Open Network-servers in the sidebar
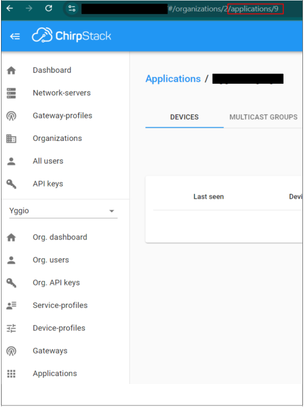Image resolution: width=304 pixels, height=407 pixels. [x=61, y=93]
